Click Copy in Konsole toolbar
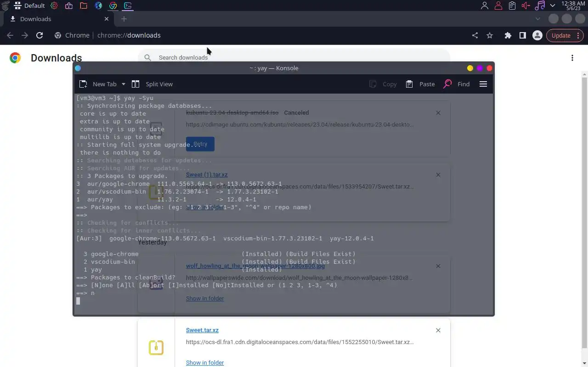Screen dimensions: 588x367 tap(383, 84)
